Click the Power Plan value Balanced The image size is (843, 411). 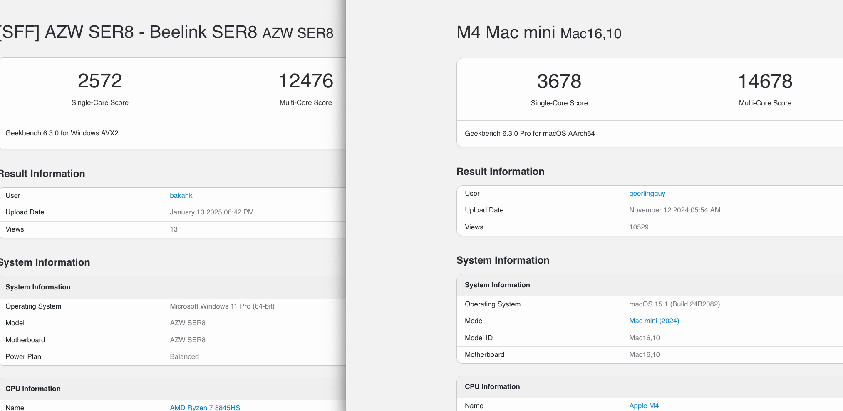(x=184, y=356)
